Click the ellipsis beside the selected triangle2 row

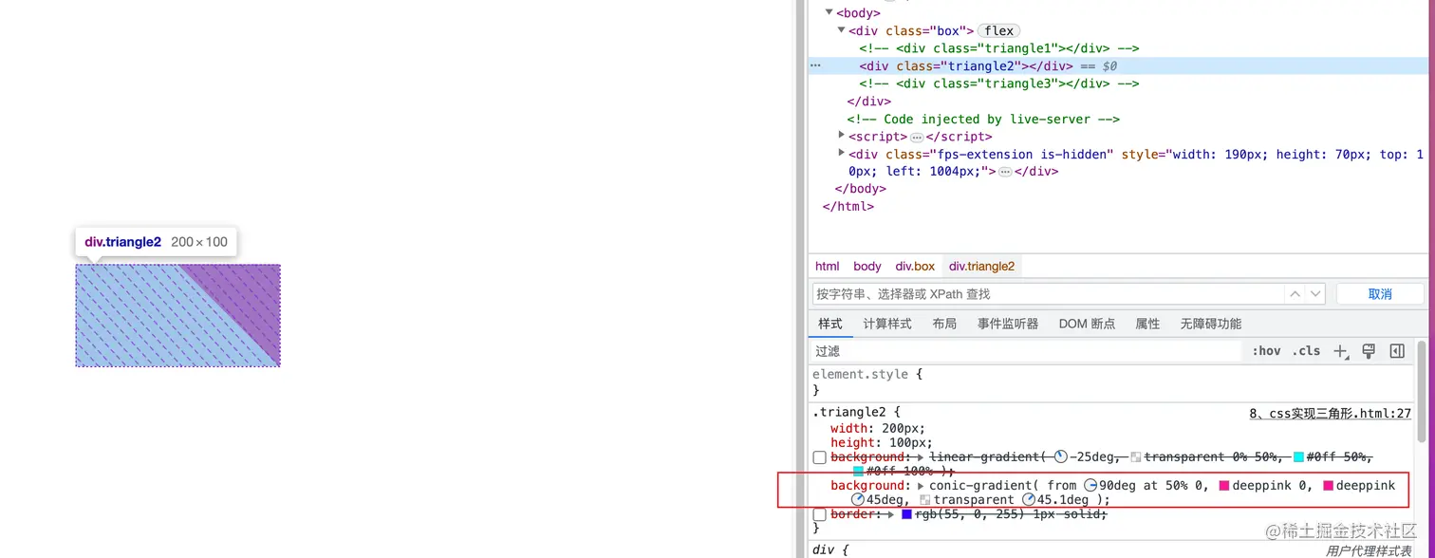tap(815, 65)
